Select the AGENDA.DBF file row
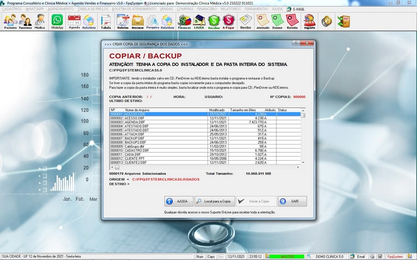 point(205,122)
